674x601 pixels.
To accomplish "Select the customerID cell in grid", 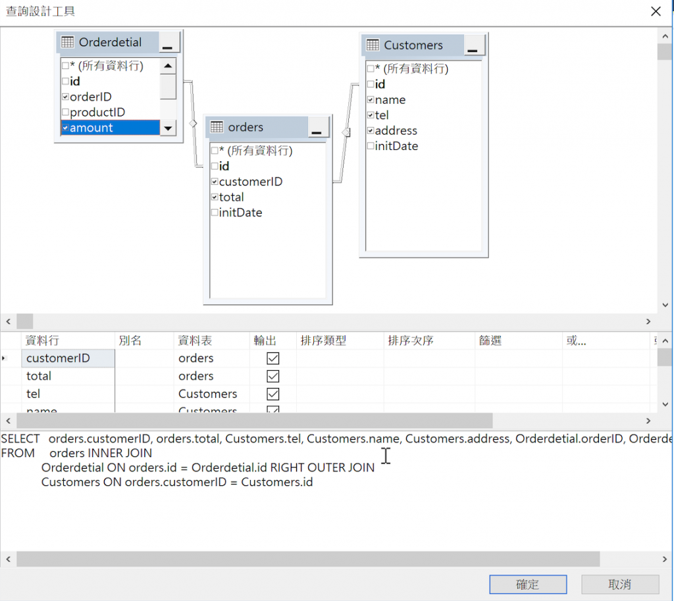I will [68, 358].
